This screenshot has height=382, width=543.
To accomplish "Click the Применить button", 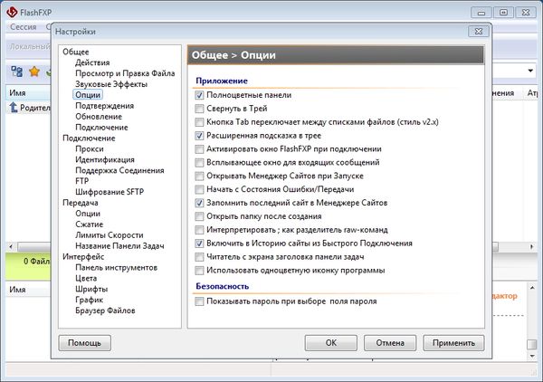I will (x=452, y=343).
